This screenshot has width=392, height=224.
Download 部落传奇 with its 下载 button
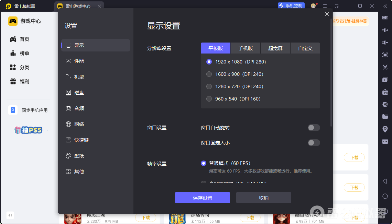(250, 217)
